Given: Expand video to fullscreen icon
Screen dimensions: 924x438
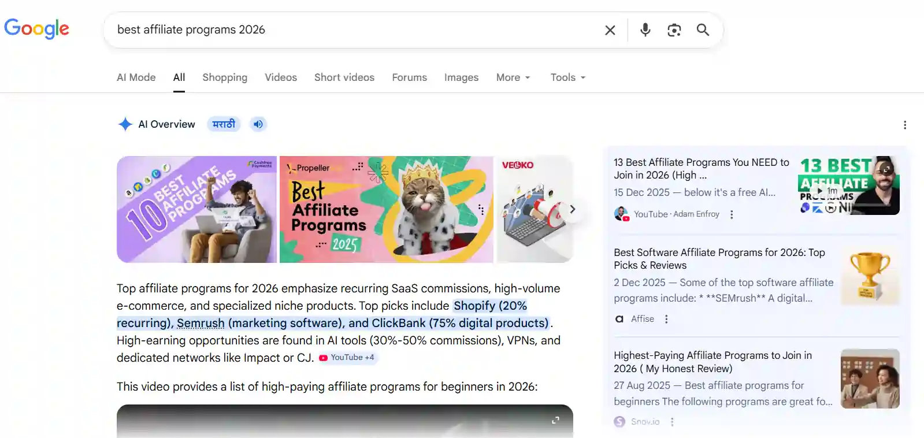Looking at the screenshot, I should pyautogui.click(x=555, y=420).
